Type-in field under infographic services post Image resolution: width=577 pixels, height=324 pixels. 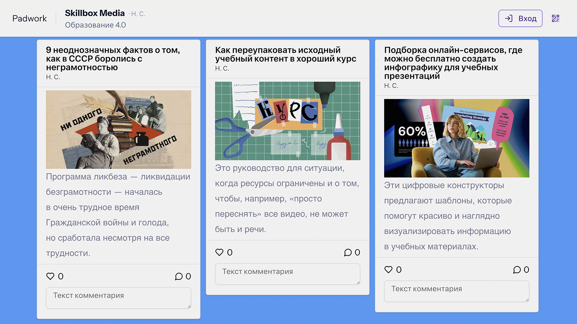(456, 291)
